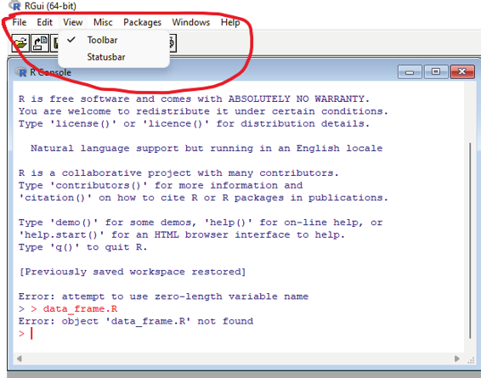The width and height of the screenshot is (481, 378).
Task: Open the Packages menu
Action: click(x=142, y=22)
